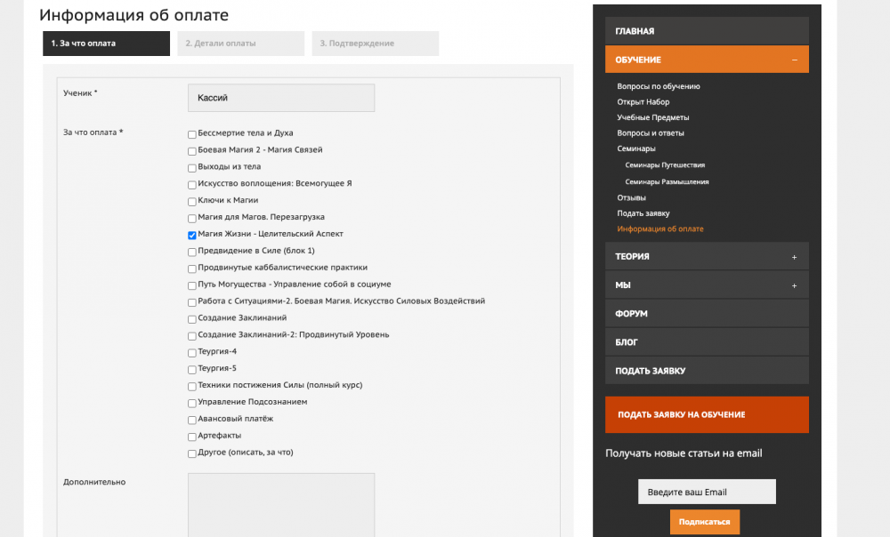The width and height of the screenshot is (890, 537).
Task: Enable the Авансовый платёж checkbox
Action: 192,420
